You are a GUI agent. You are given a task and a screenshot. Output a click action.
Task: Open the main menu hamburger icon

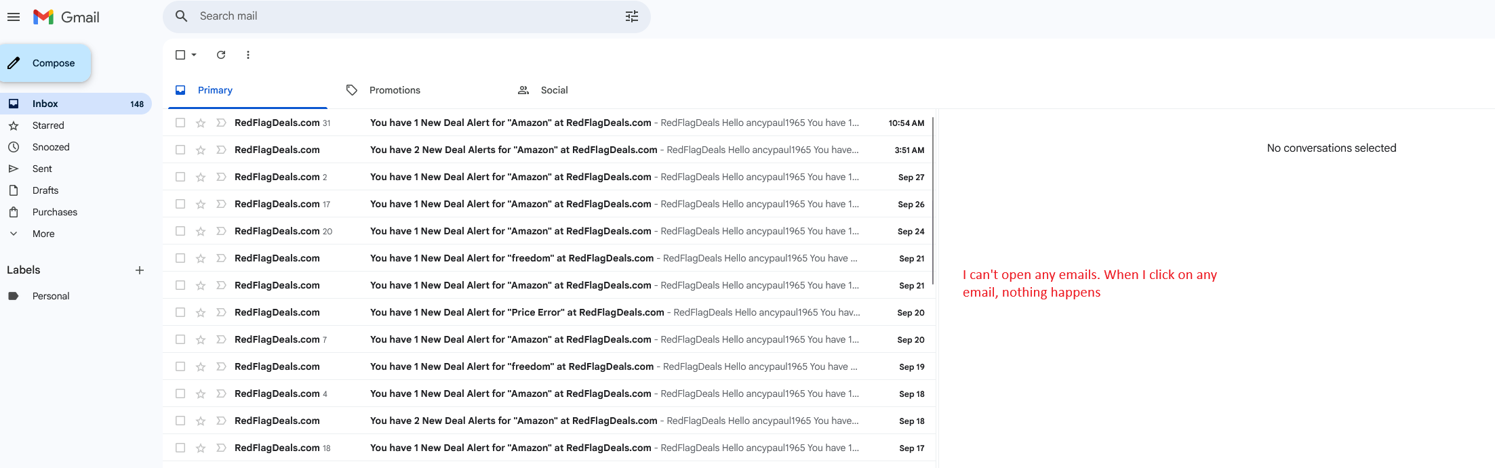tap(14, 17)
